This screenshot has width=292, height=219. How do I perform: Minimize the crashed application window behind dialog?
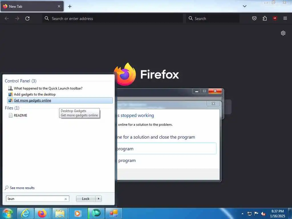(x=196, y=91)
